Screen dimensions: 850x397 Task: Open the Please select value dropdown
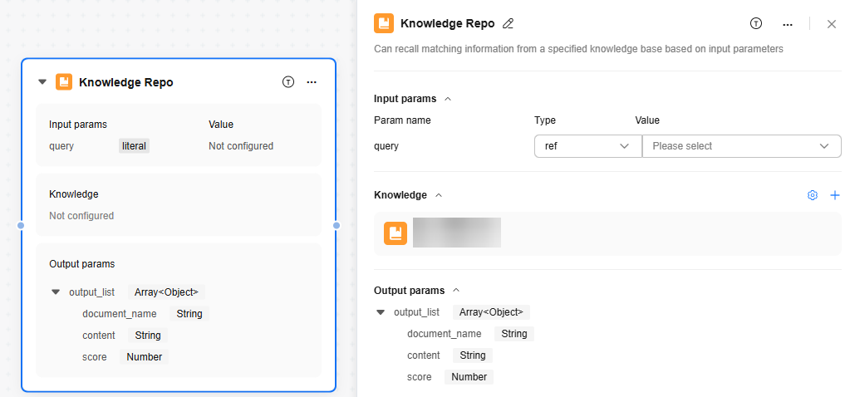point(741,146)
